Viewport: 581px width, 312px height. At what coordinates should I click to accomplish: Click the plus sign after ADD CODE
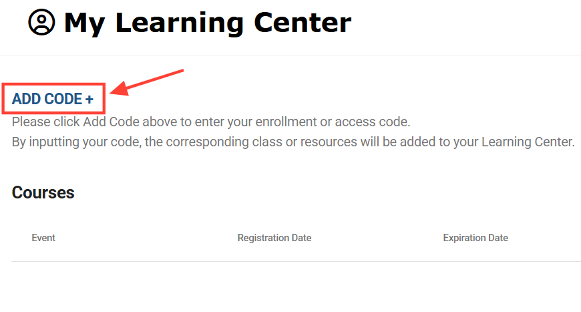coord(89,100)
